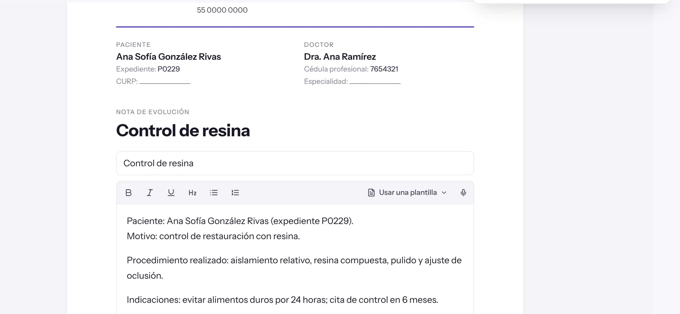Image resolution: width=680 pixels, height=314 pixels.
Task: Select the blank Especialidad line
Action: tap(375, 82)
